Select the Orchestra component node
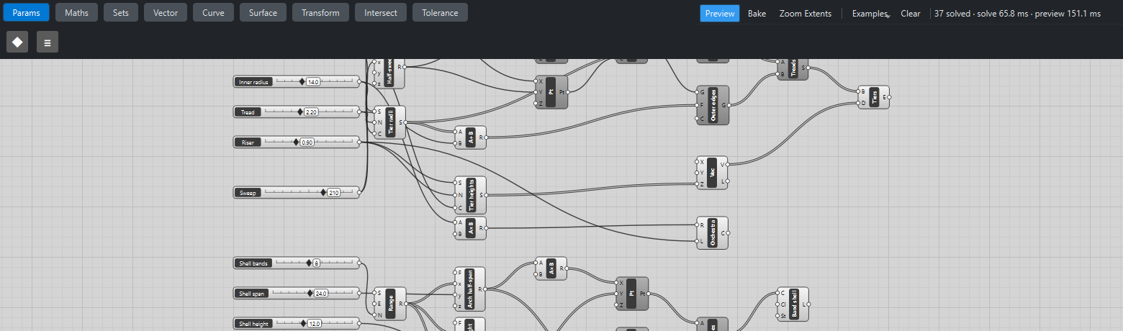 pos(712,233)
